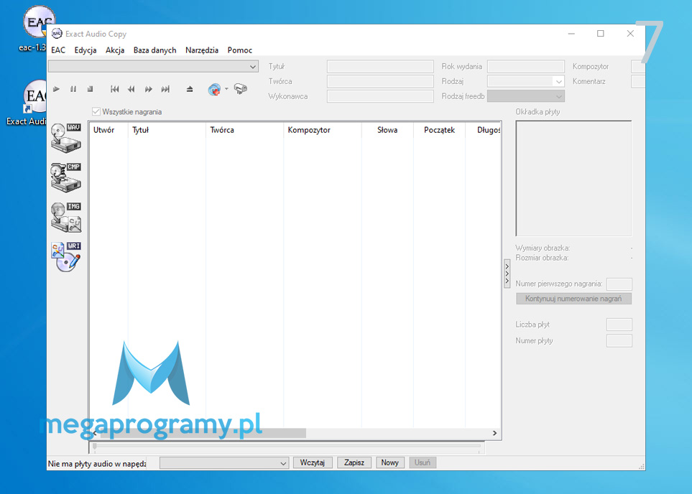The height and width of the screenshot is (494, 692).
Task: Open the Akcja menu
Action: point(115,50)
